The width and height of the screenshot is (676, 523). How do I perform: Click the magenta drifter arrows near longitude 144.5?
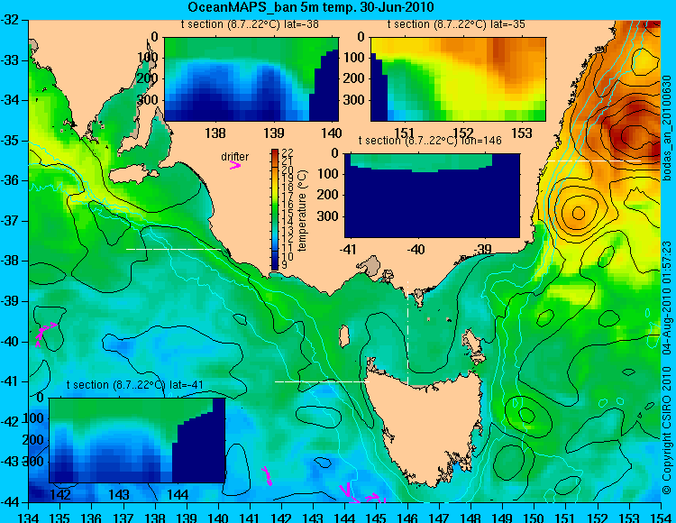click(x=361, y=494)
